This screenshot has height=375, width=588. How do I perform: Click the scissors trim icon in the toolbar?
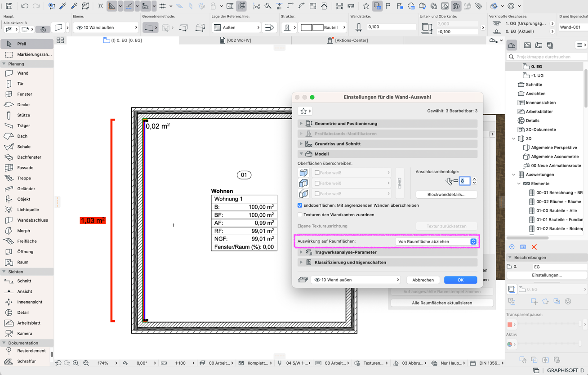coord(257,6)
